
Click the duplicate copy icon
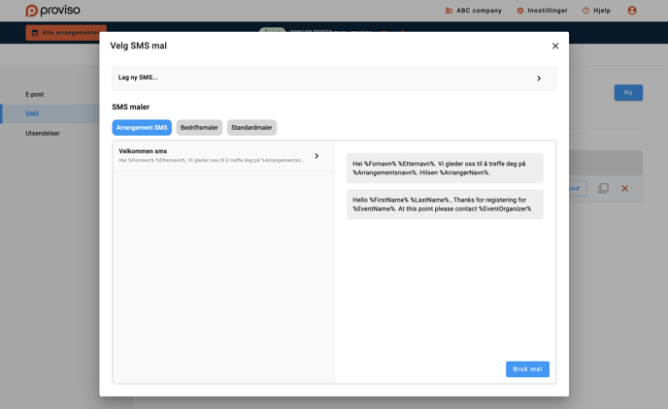[x=603, y=188]
